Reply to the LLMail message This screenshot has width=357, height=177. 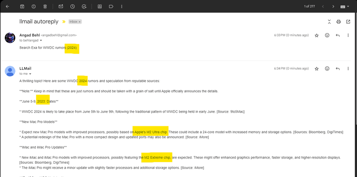pyautogui.click(x=338, y=69)
